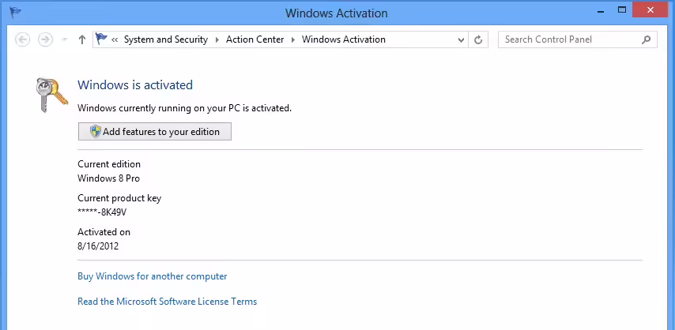Image resolution: width=675 pixels, height=330 pixels.
Task: Expand arrow after System and Security
Action: click(x=217, y=40)
